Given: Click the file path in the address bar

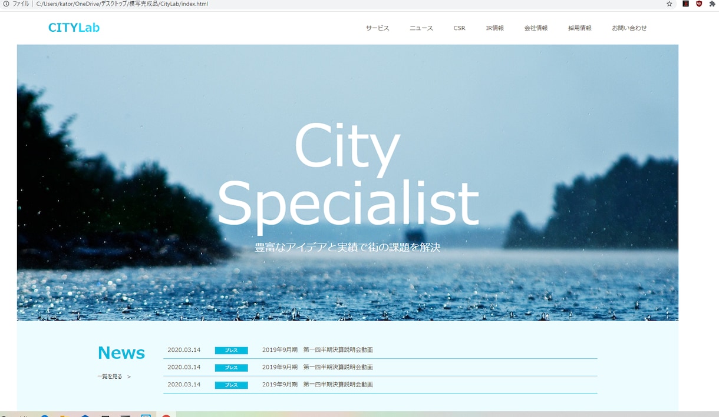Looking at the screenshot, I should 122,4.
